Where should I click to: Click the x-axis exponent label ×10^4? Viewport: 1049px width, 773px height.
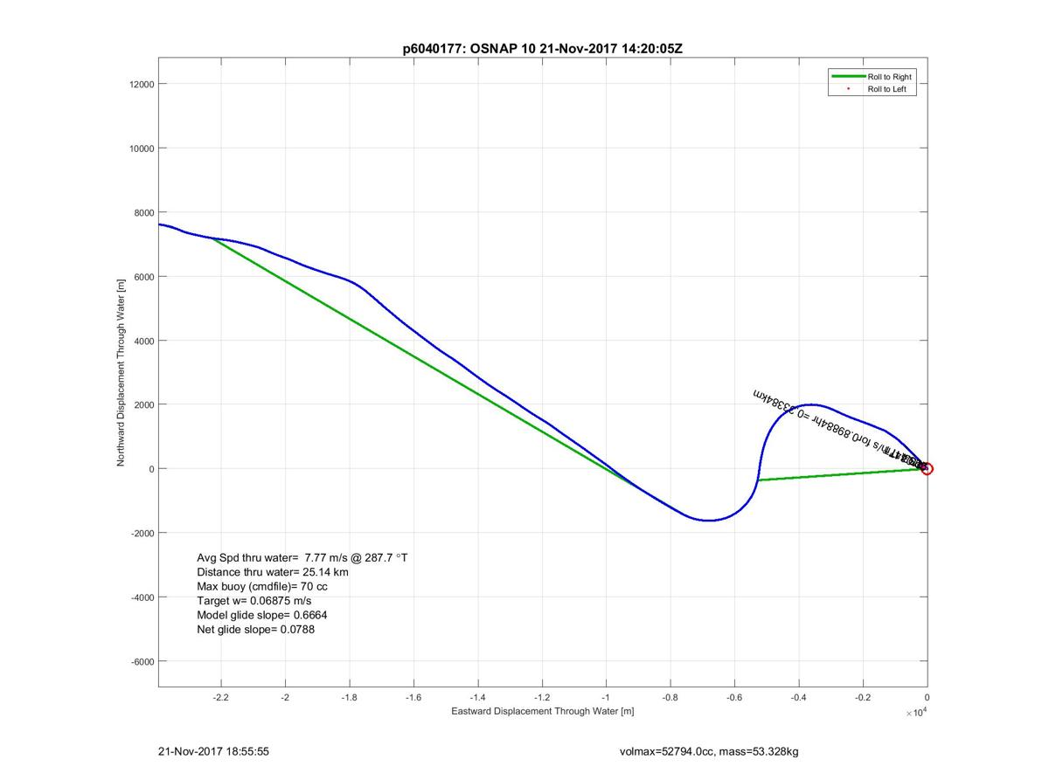[916, 714]
